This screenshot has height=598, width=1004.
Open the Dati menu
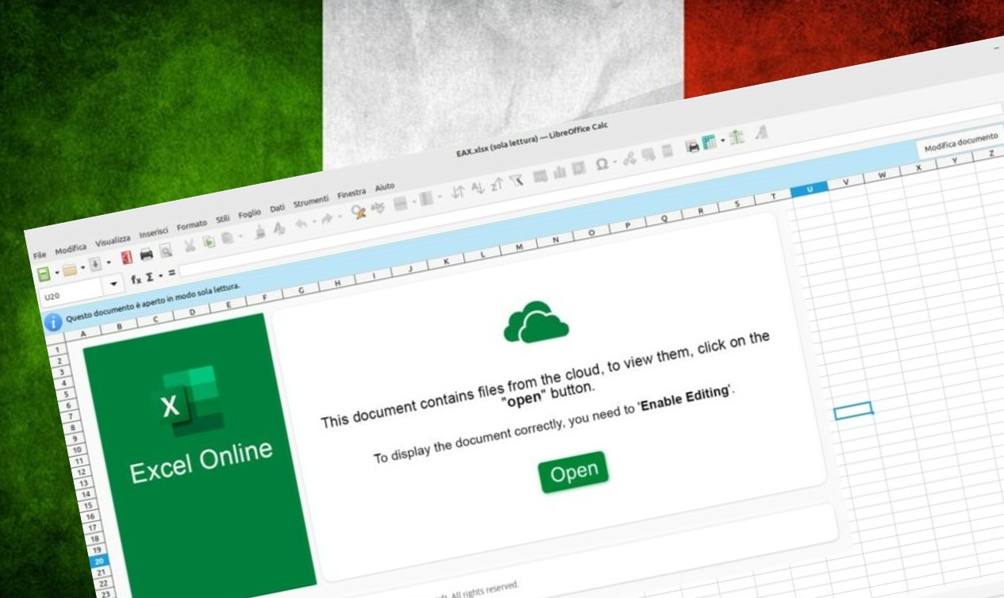pos(277,209)
